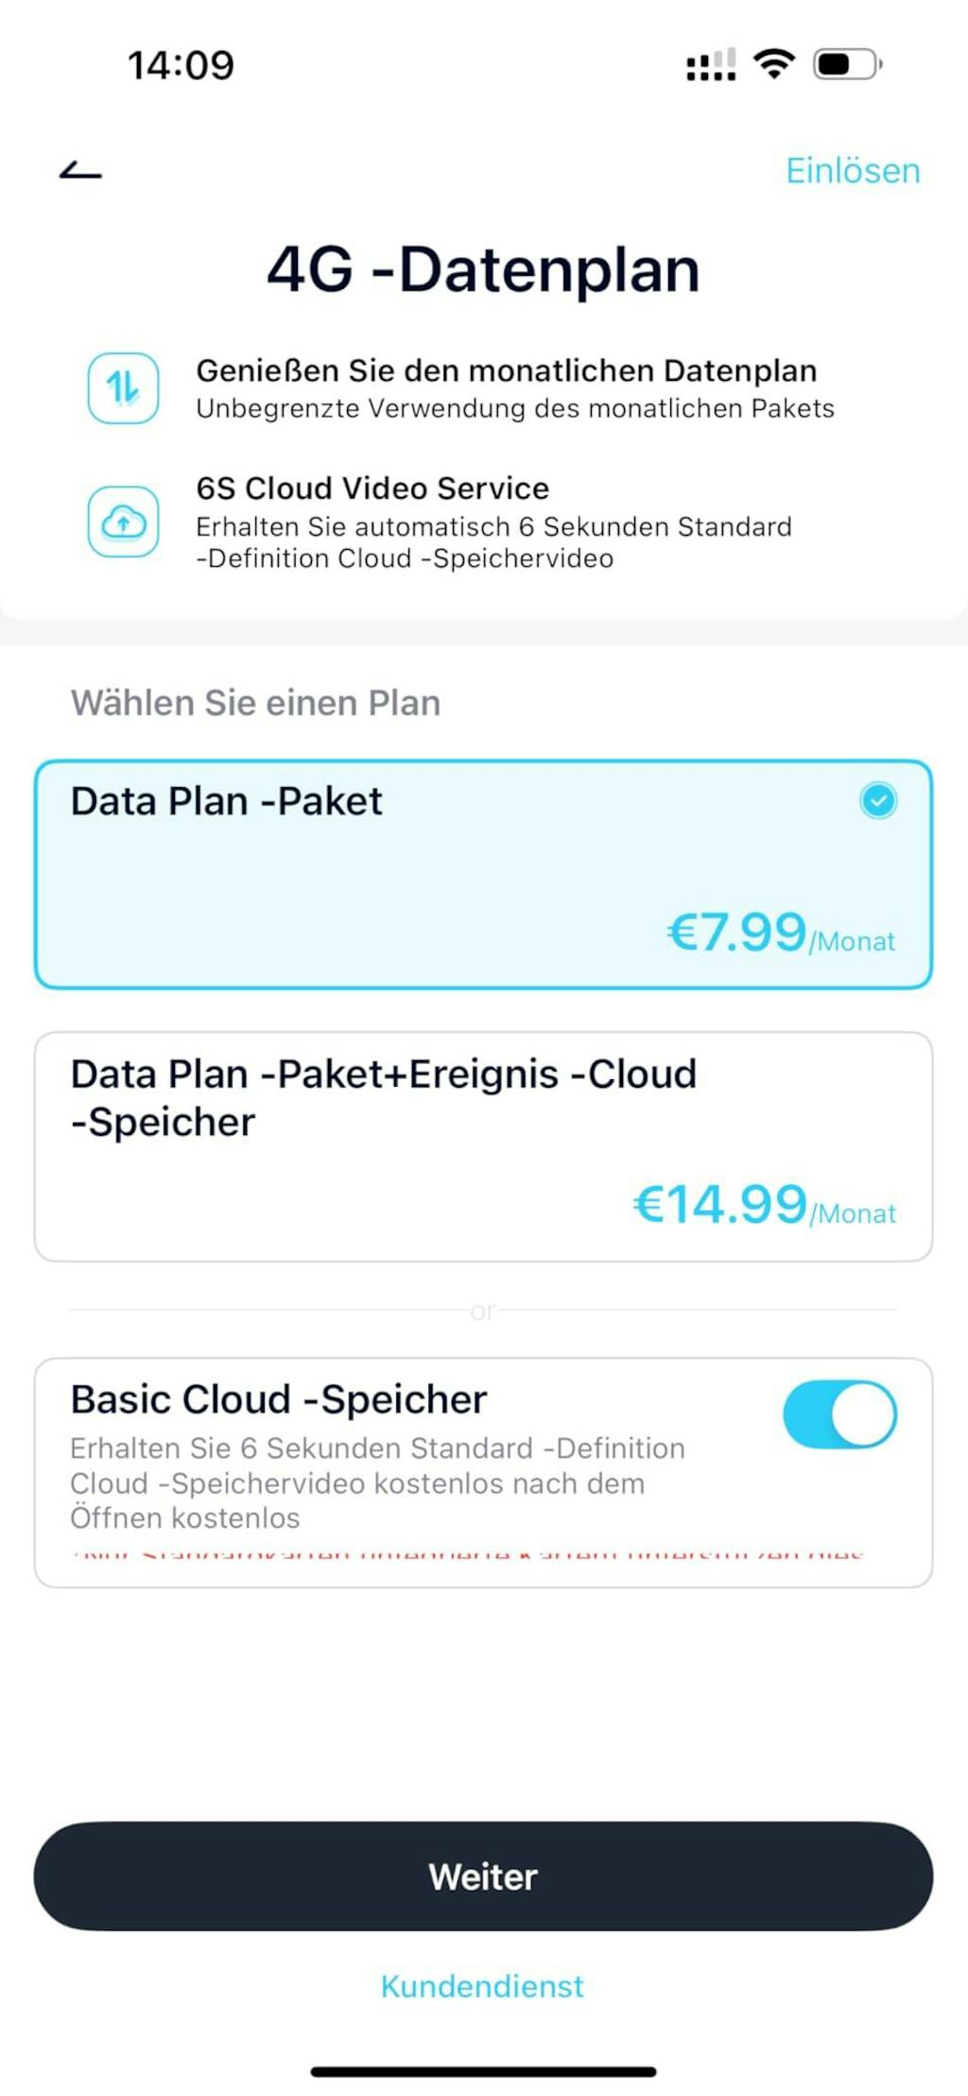Tap the home indicator bar
968x2096 pixels.
pyautogui.click(x=483, y=2071)
